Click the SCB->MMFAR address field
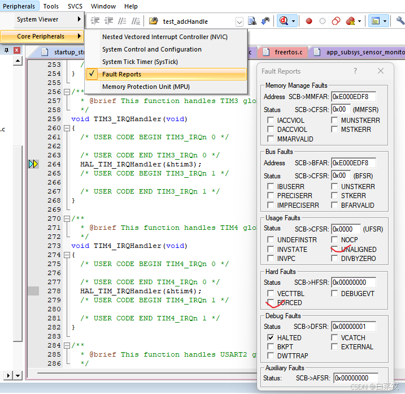 354,97
